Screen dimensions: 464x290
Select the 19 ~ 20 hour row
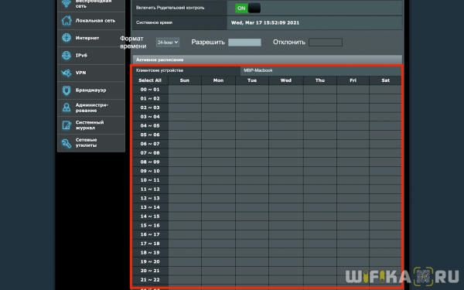click(x=150, y=262)
